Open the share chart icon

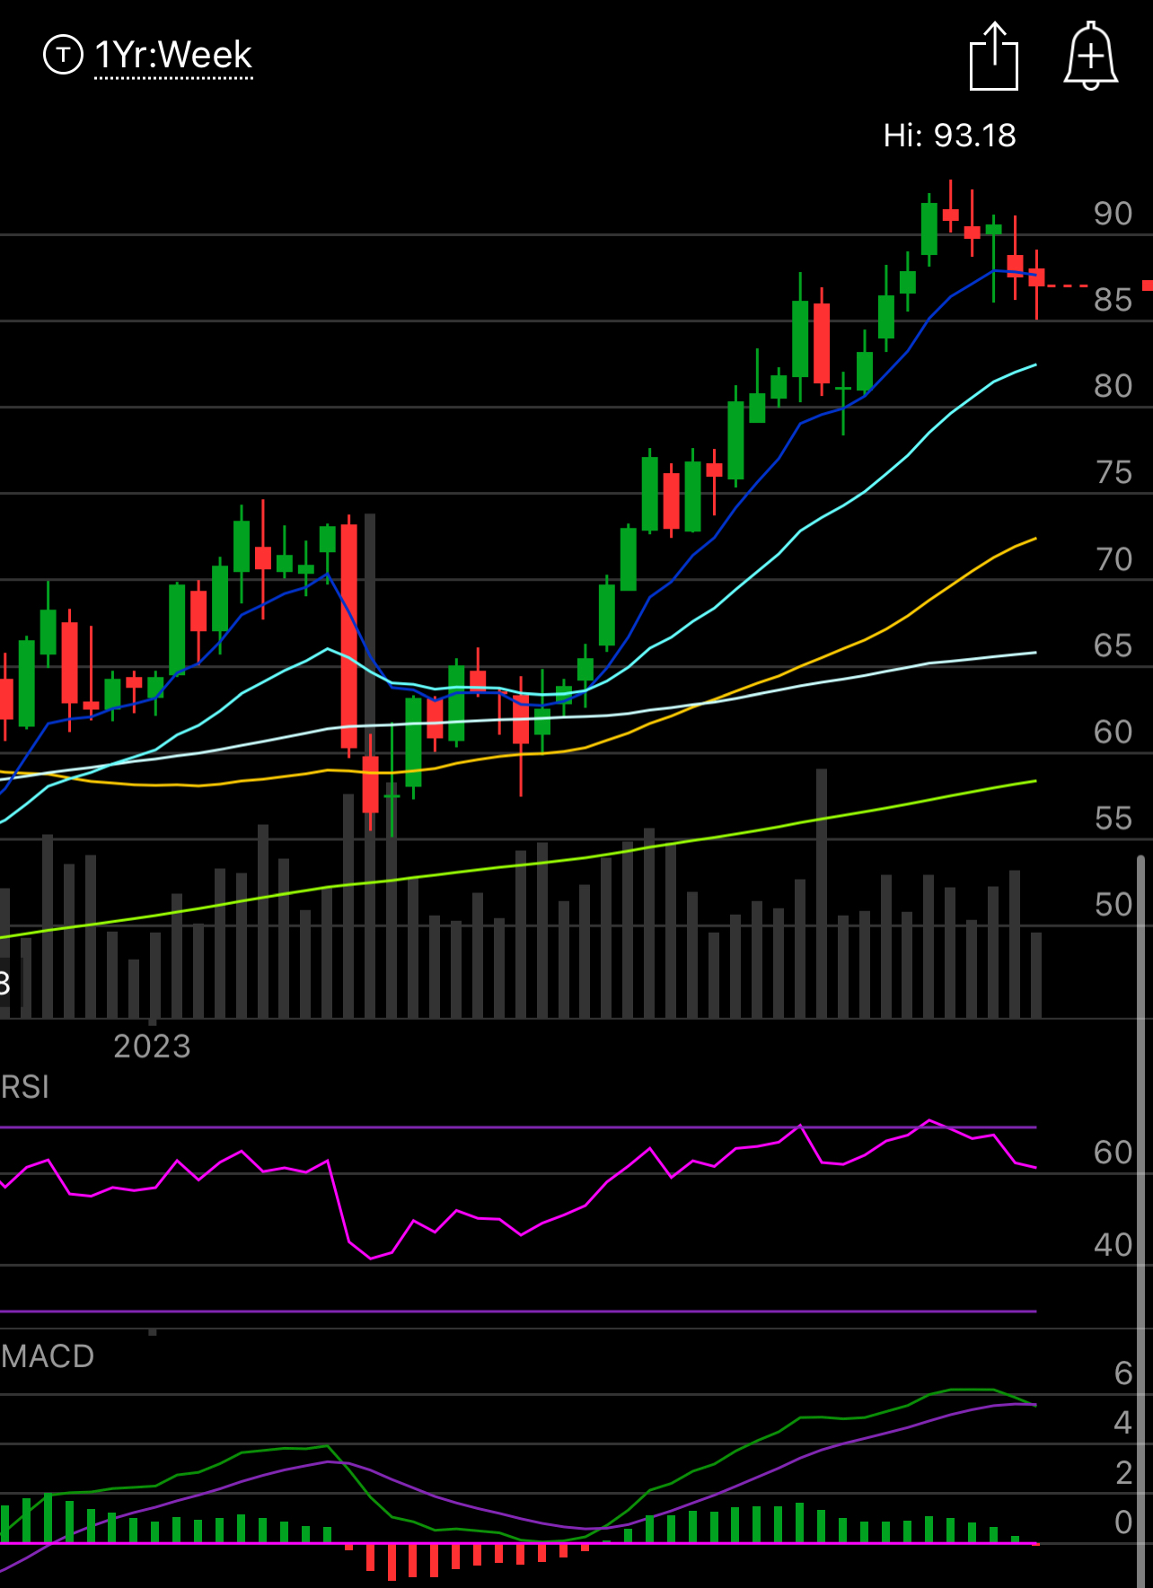click(994, 57)
